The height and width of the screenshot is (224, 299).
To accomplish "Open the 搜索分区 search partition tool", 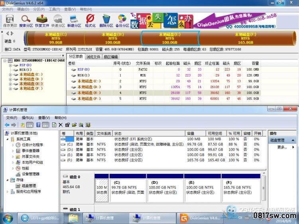I will coord(26,21).
